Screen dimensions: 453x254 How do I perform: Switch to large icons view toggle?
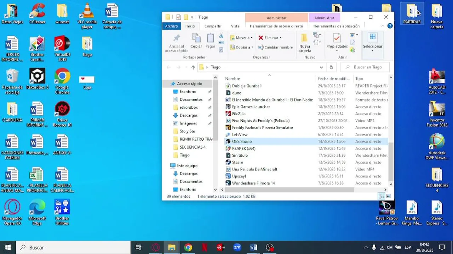[389, 196]
